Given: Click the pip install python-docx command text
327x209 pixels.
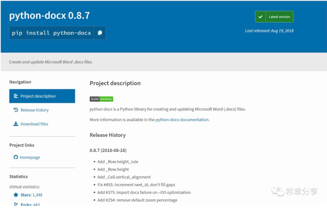Looking at the screenshot, I should [x=51, y=33].
